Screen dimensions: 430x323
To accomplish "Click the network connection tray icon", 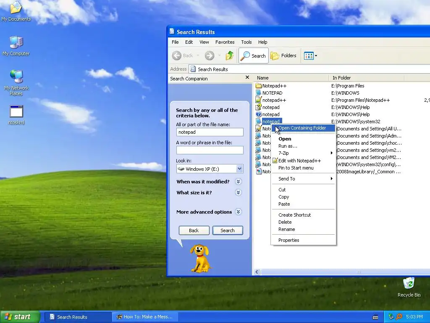I will (391, 317).
